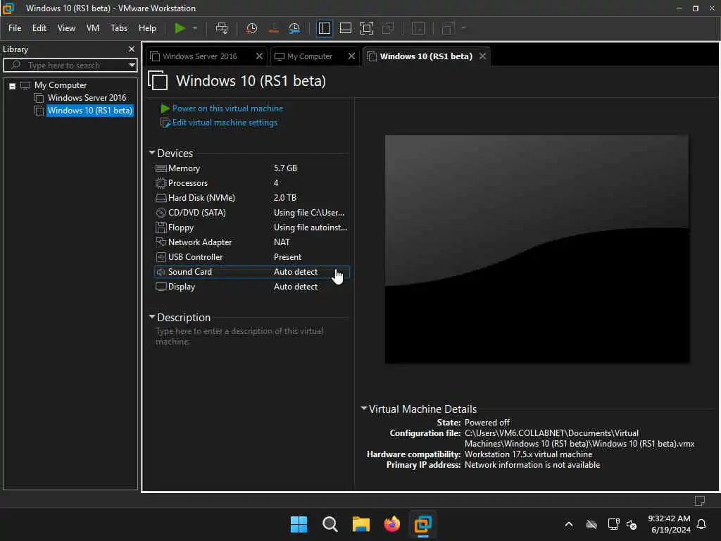Click the stretch guest toolbar icon
Viewport: 721px width, 541px height.
point(449,28)
